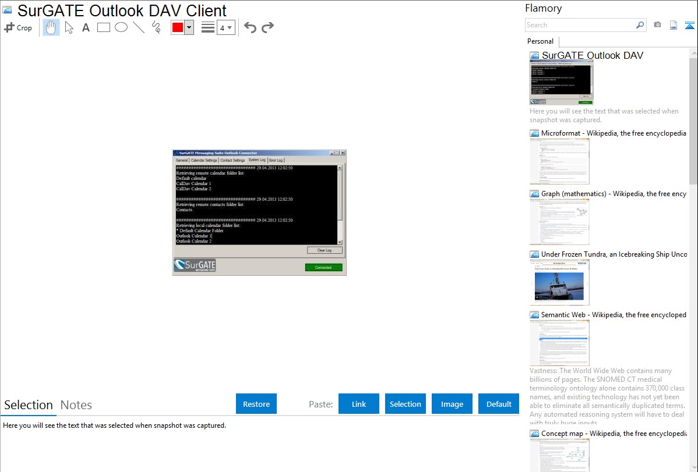Screen dimensions: 698x472
Task: Click the search magnifier icon
Action: tap(640, 25)
